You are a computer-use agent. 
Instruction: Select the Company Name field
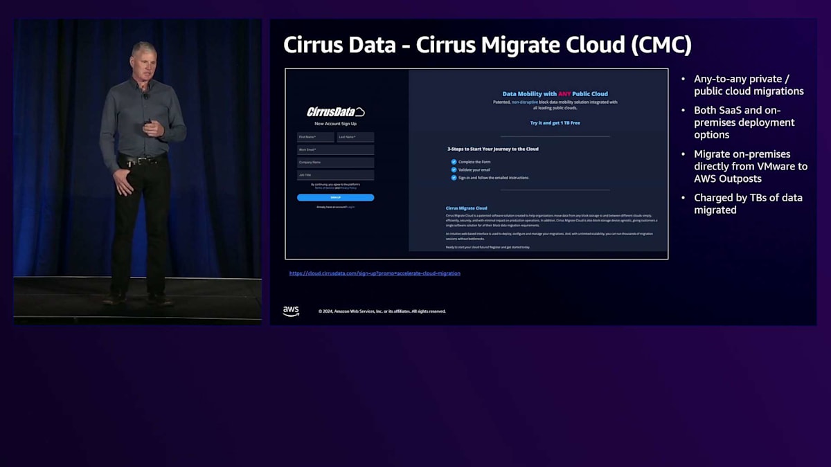coord(335,163)
